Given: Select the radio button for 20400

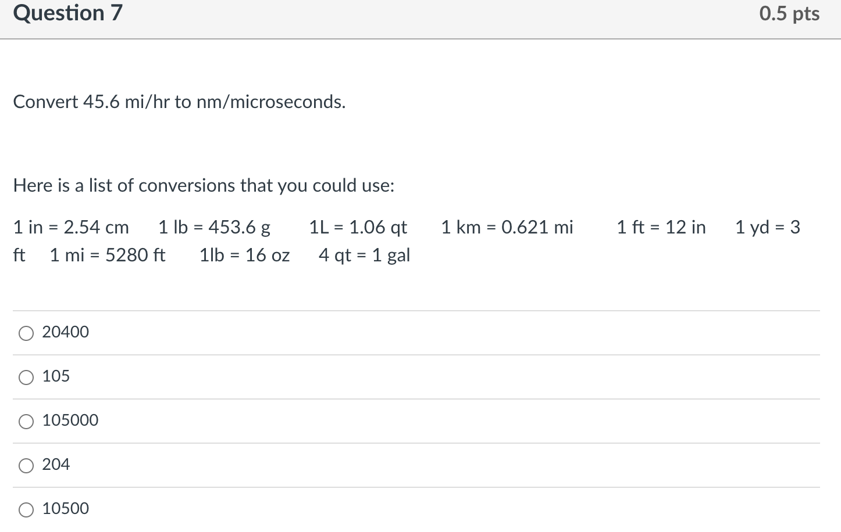Looking at the screenshot, I should point(26,333).
